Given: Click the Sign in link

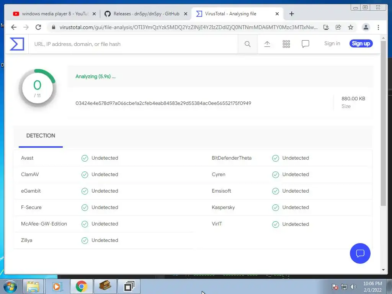Looking at the screenshot, I should click(332, 44).
